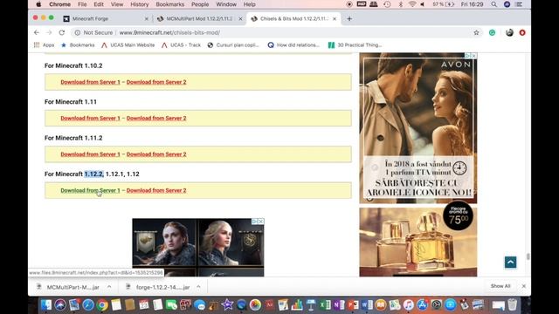Click the forward navigation arrow
The width and height of the screenshot is (559, 314).
coord(49,32)
